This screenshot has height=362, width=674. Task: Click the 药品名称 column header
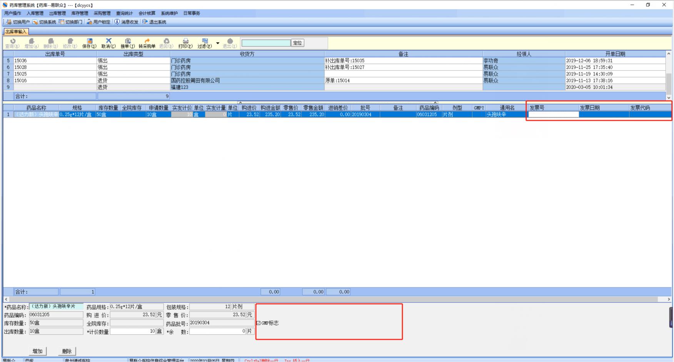coord(36,108)
